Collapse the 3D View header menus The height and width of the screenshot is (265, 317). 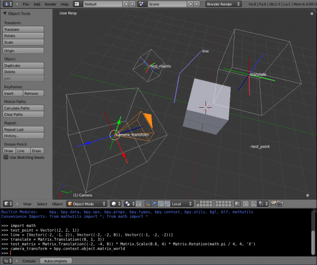coord(17,204)
